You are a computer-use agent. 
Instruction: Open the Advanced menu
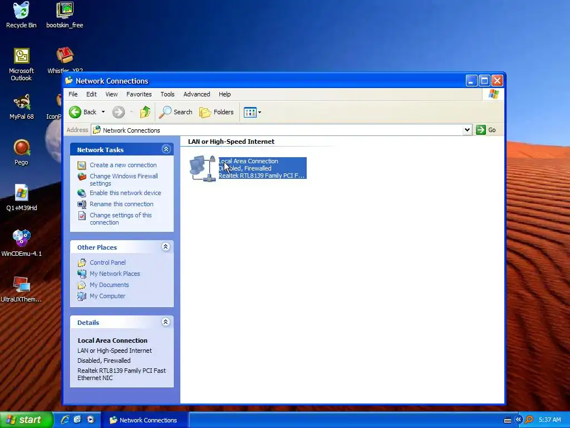click(x=196, y=94)
